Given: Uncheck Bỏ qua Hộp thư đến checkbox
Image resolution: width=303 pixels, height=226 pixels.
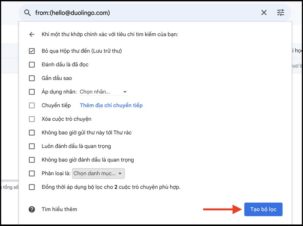Looking at the screenshot, I should coord(32,51).
